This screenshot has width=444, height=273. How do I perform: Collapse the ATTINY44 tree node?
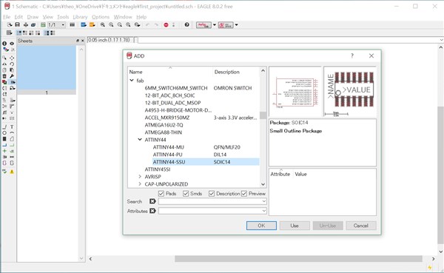[x=140, y=139]
